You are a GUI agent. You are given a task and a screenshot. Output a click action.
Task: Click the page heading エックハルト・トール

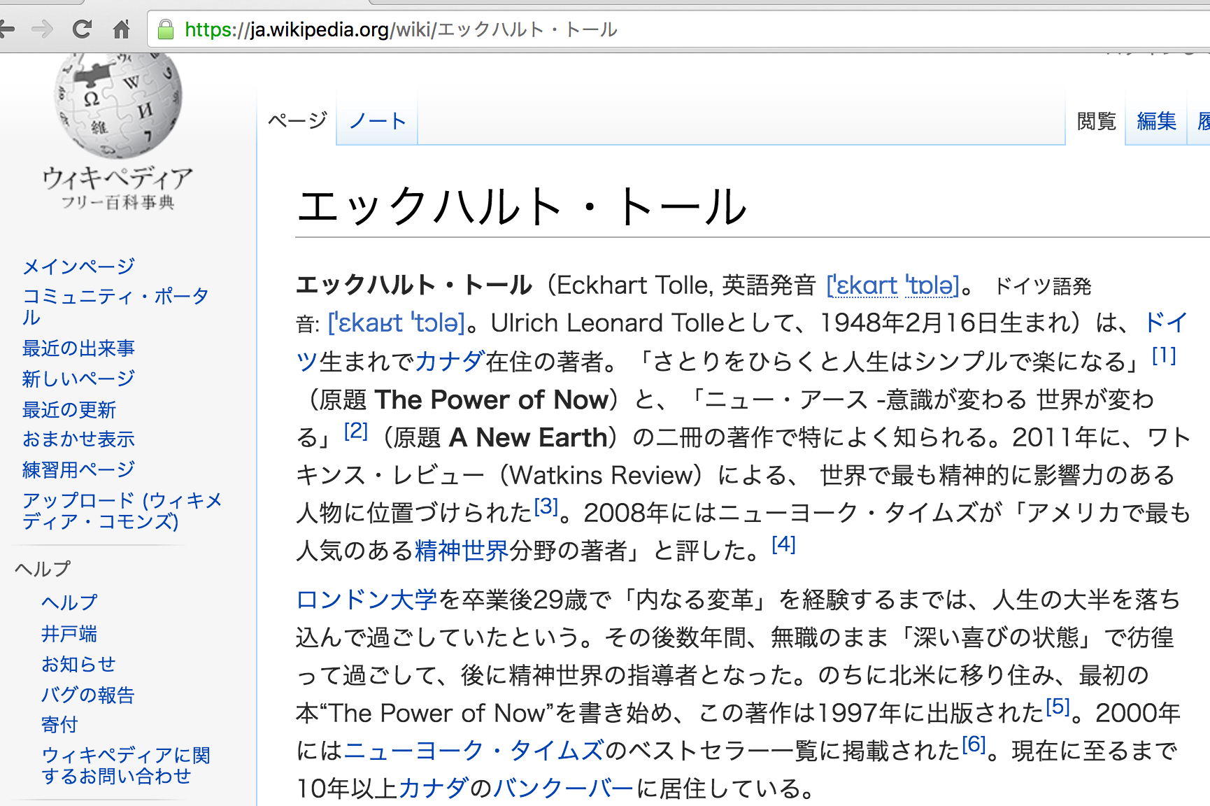522,207
